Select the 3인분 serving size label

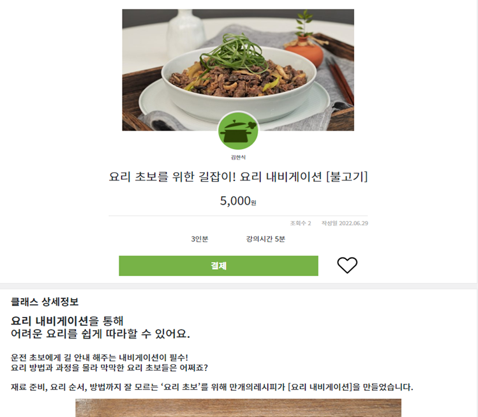click(x=200, y=239)
